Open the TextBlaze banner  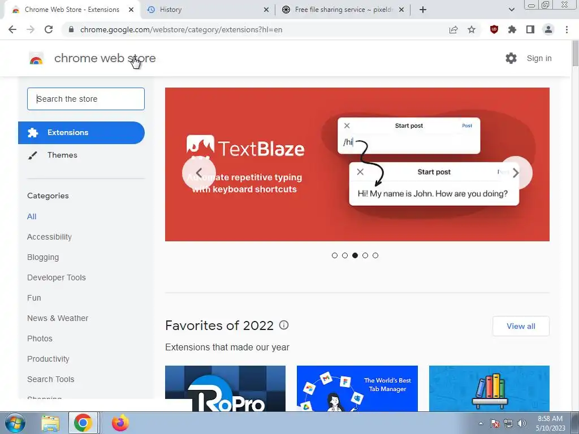[x=357, y=164]
